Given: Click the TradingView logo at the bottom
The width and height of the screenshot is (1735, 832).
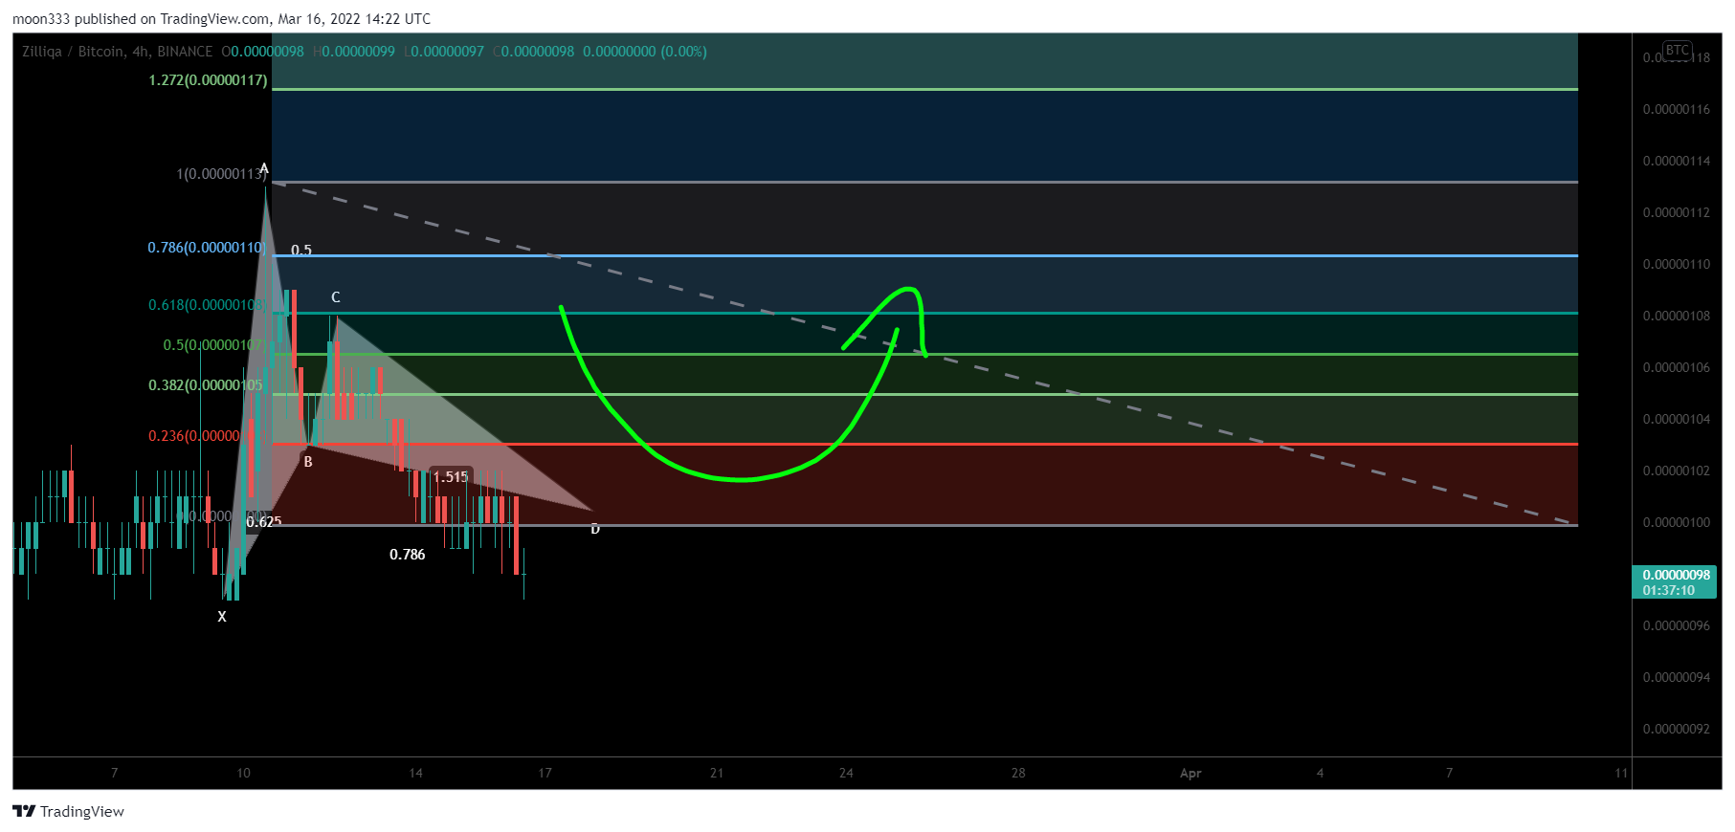Looking at the screenshot, I should [68, 811].
